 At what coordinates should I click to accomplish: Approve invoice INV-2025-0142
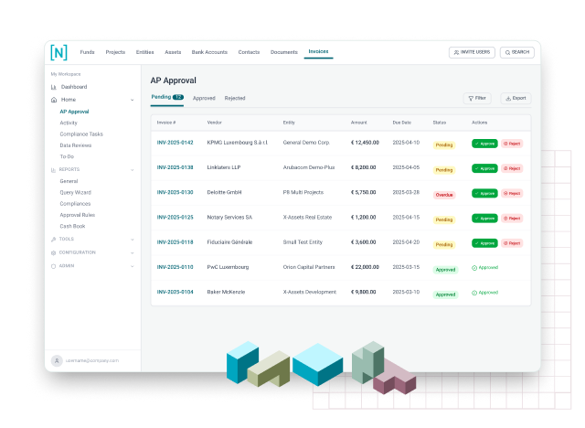(484, 144)
